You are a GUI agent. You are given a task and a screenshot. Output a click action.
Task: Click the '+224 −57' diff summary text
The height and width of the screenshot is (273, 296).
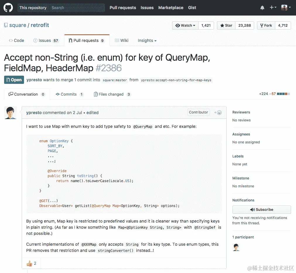267,94
